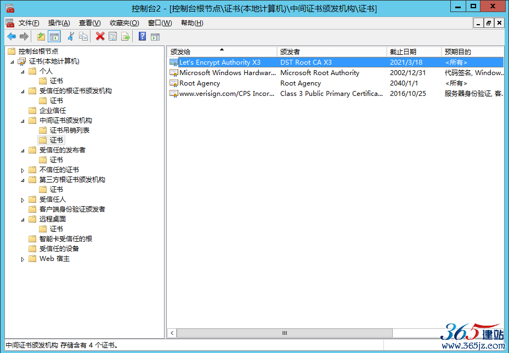Click the 代码签名 purpose cell

[474, 73]
